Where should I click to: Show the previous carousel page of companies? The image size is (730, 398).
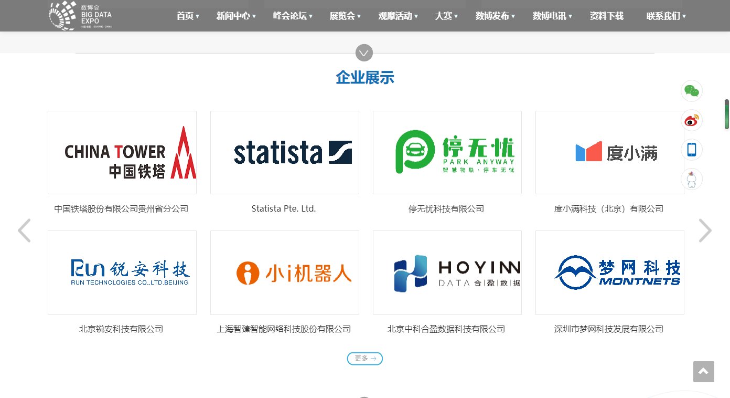coord(24,231)
